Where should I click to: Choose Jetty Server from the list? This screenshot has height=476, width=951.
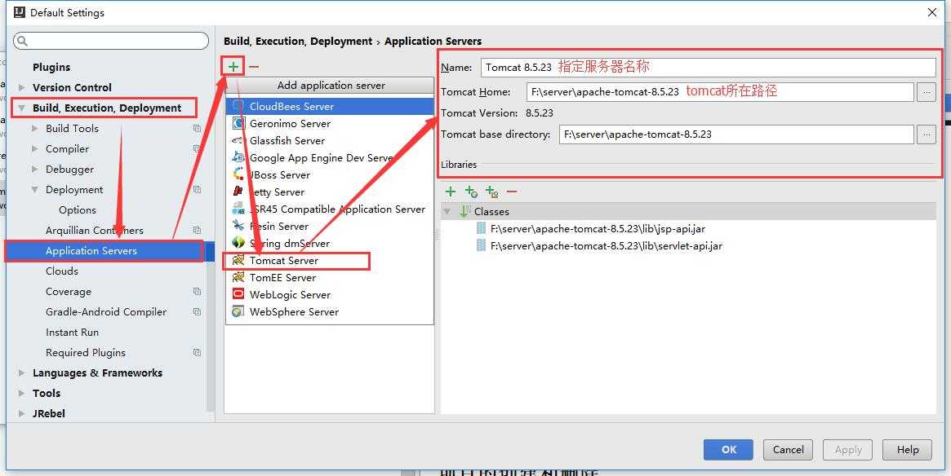pyautogui.click(x=330, y=192)
